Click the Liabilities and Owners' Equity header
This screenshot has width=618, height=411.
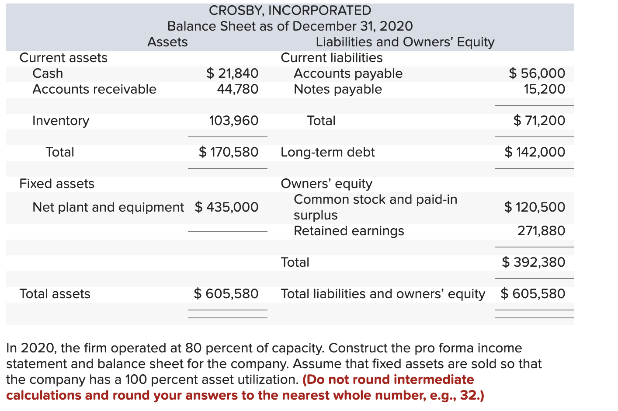click(405, 42)
